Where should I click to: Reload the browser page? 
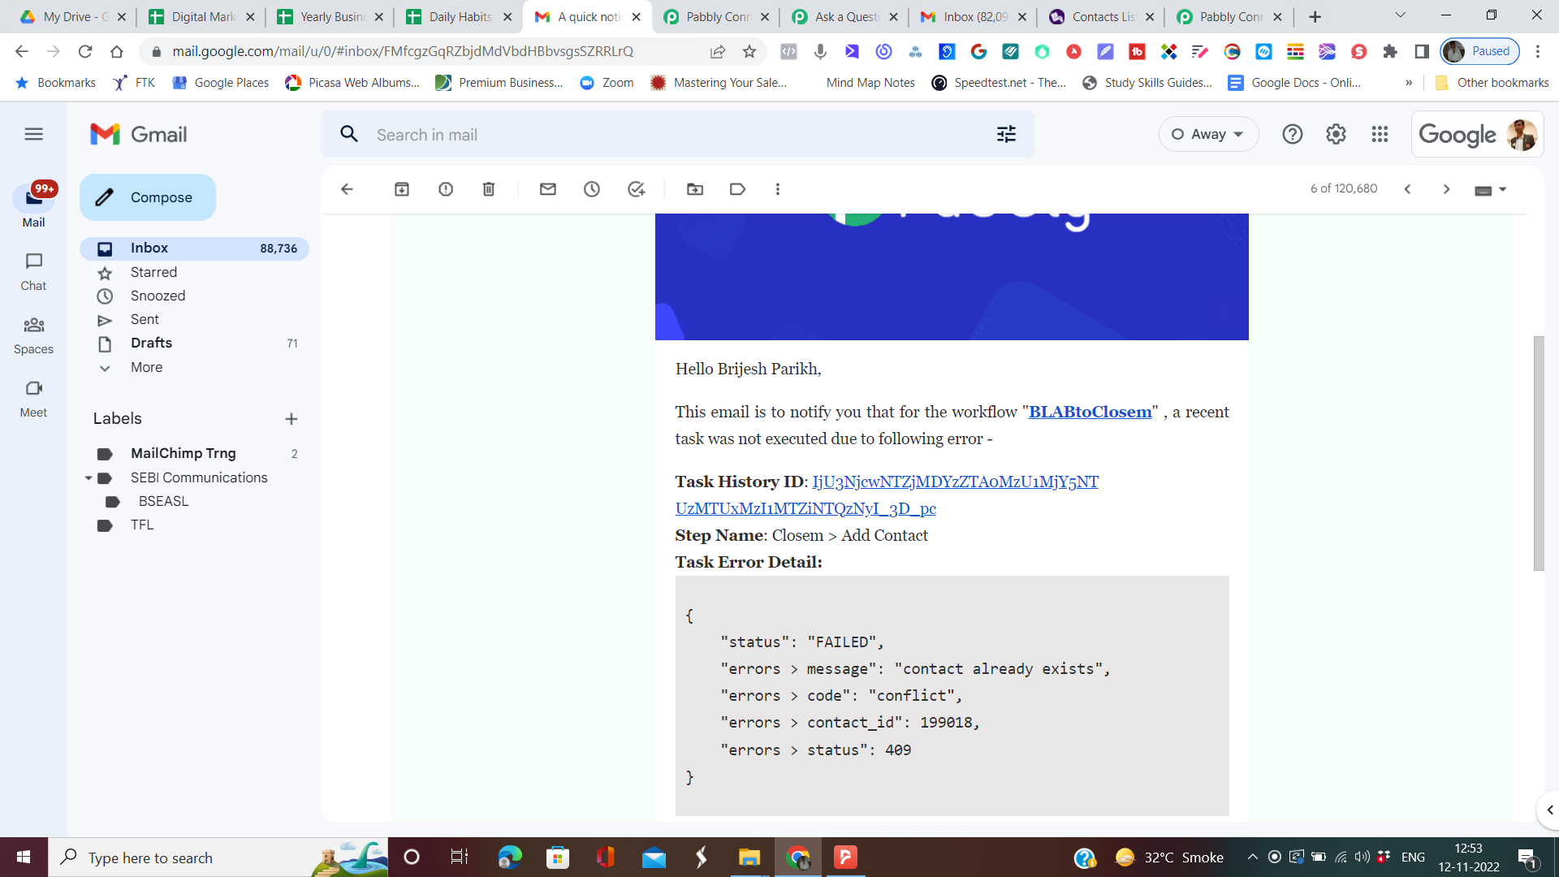click(x=85, y=51)
